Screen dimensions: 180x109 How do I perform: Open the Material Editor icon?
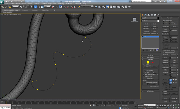pyautogui.click(x=118, y=7)
